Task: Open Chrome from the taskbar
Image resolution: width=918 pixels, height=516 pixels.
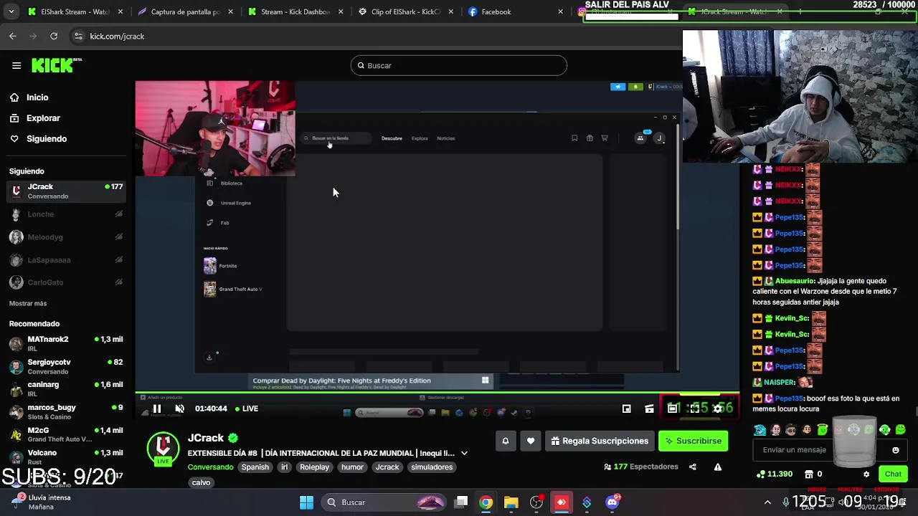Action: pyautogui.click(x=486, y=502)
